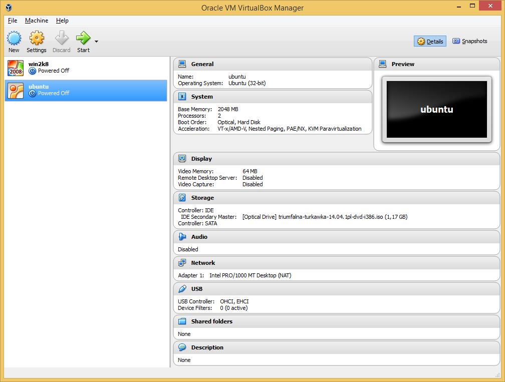Click the Preview panel header
Image resolution: width=505 pixels, height=382 pixels.
tap(437, 64)
